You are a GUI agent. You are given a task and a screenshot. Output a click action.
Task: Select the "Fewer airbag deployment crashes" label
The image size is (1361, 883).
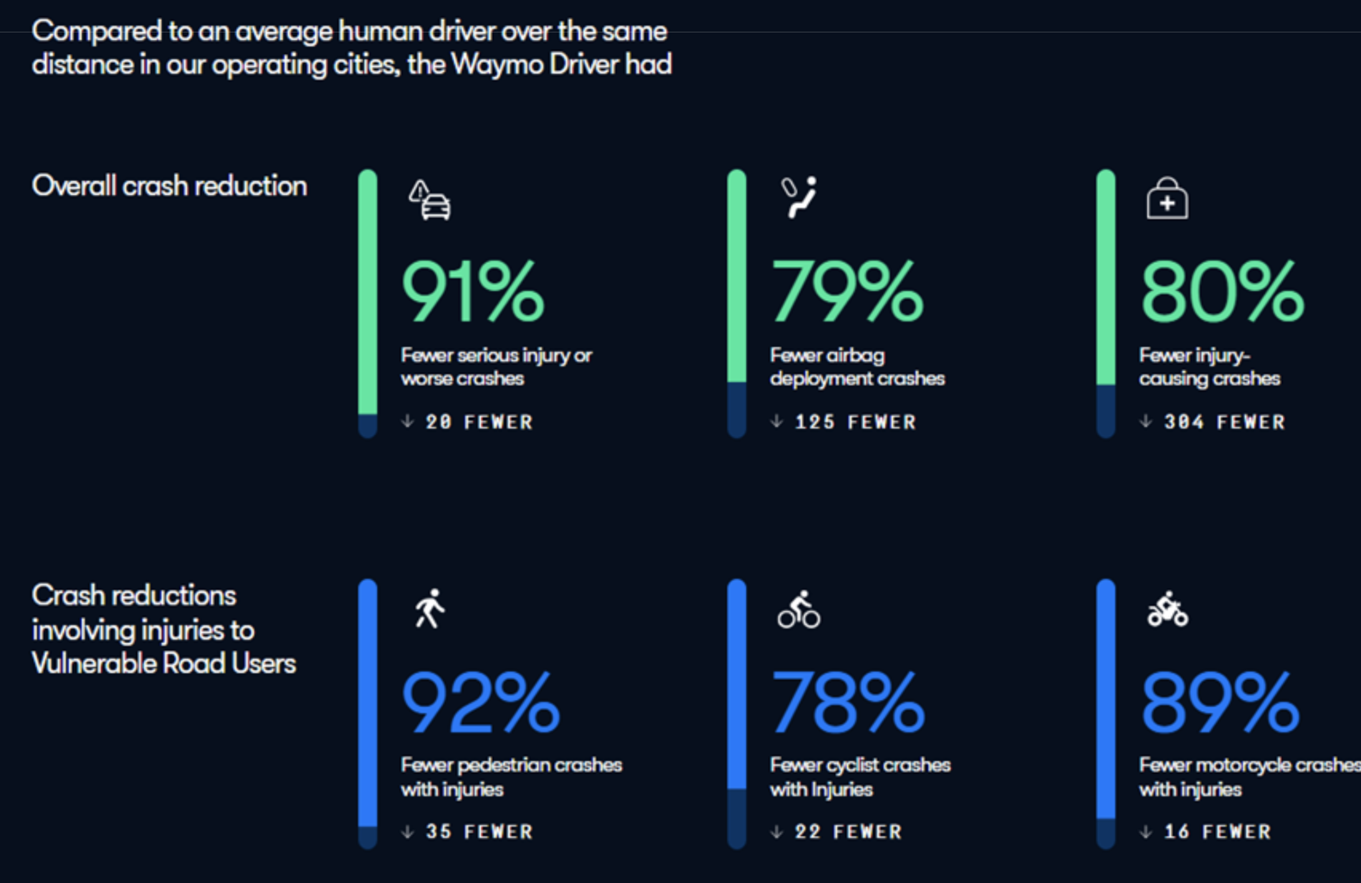pos(857,367)
